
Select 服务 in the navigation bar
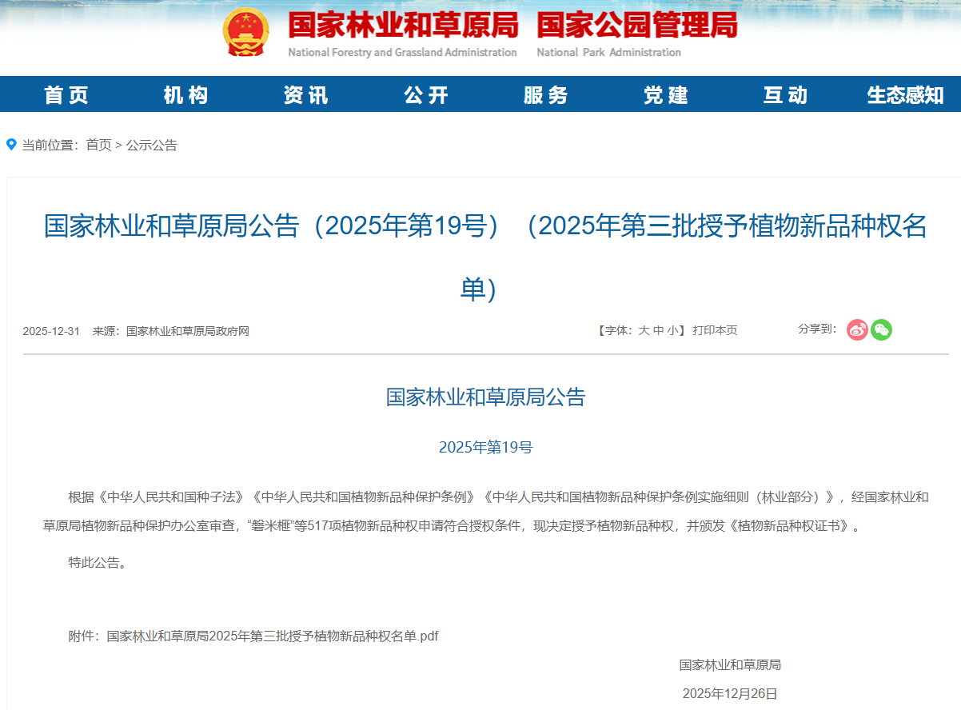point(545,95)
